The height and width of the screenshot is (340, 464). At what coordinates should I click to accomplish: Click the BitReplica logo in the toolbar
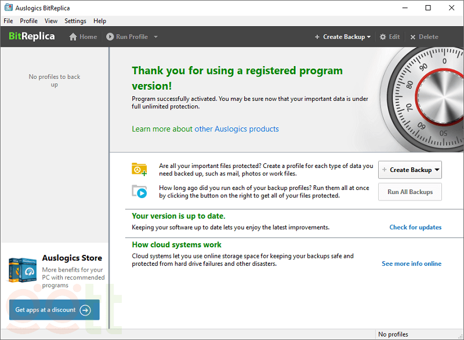tap(32, 36)
